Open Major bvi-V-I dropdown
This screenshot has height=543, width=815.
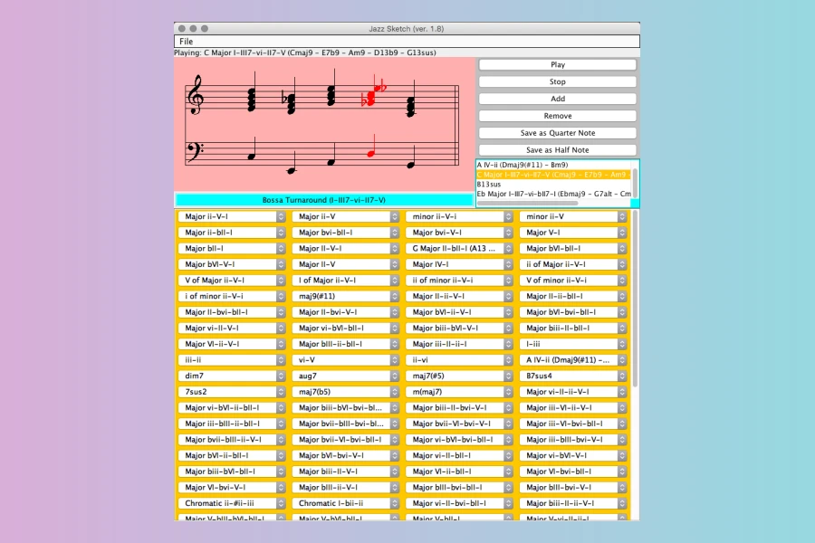tap(459, 233)
